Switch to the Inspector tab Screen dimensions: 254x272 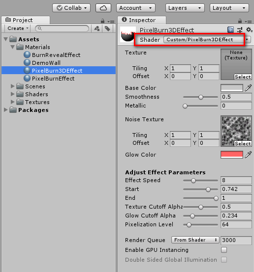pos(142,20)
